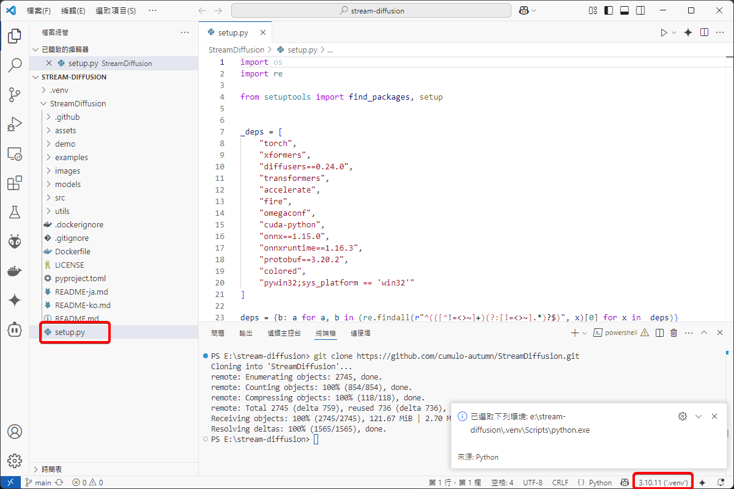Click the stream-diffusion command center search box
The height and width of the screenshot is (489, 734).
tap(371, 11)
